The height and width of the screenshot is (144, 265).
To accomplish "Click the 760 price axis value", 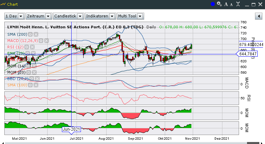I will click(x=243, y=22).
